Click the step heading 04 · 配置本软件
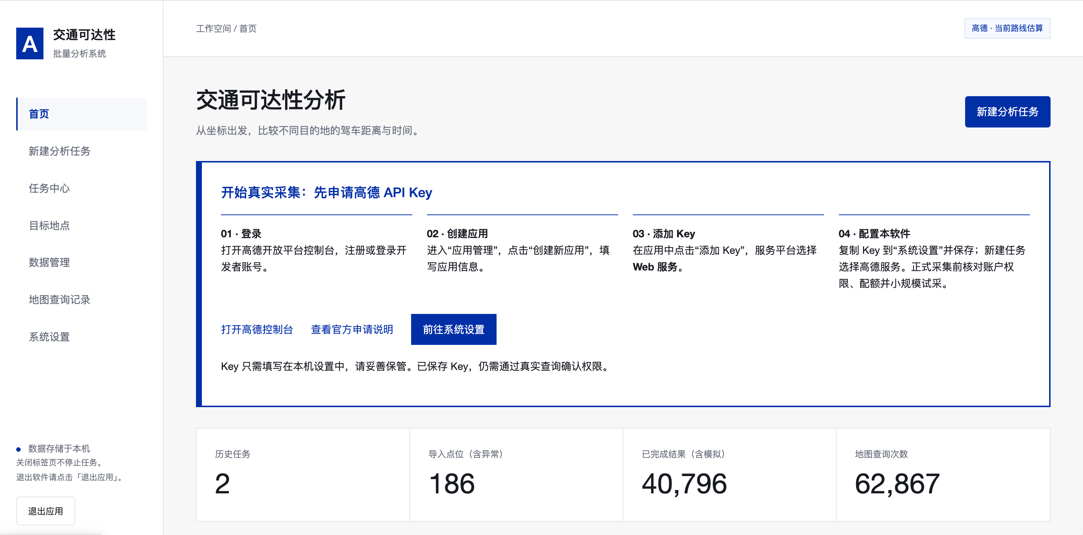 click(x=874, y=234)
